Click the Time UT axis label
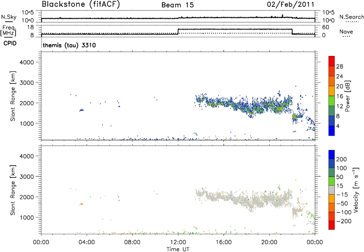 point(178,249)
